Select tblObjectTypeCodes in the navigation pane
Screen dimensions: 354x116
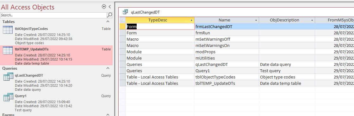point(56,35)
